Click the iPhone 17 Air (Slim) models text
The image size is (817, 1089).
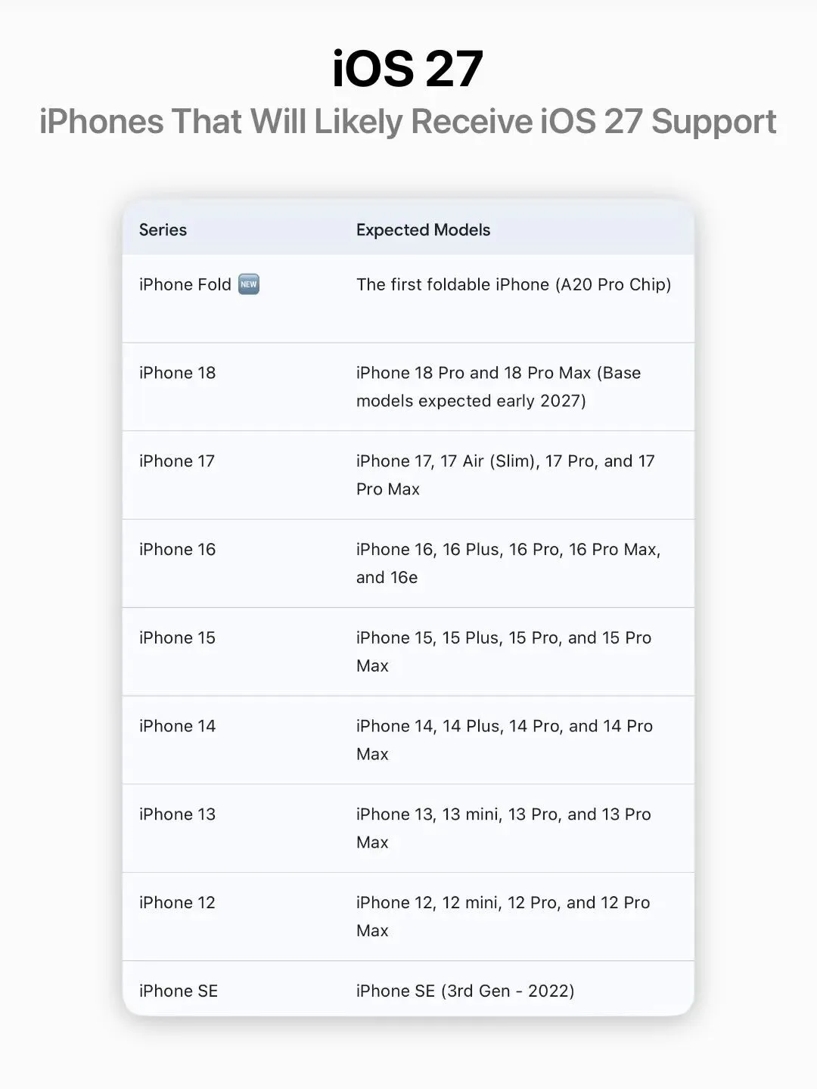505,475
